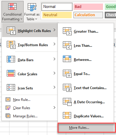The width and height of the screenshot is (116, 135).
Task: Expand the Color Scales submenu arrow
Action: coord(54,73)
